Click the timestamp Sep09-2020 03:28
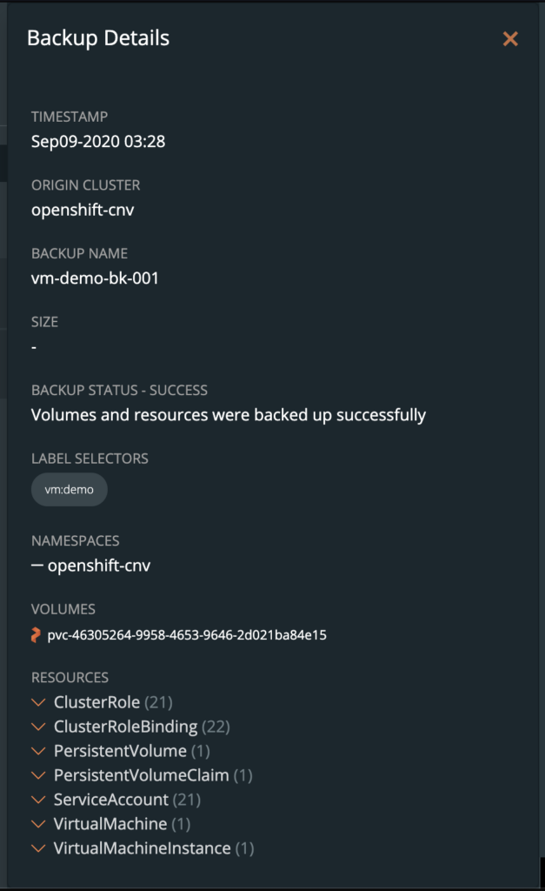Screen dimensions: 545x891 (98, 141)
